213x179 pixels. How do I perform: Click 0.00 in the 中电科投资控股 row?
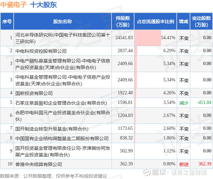coord(207,50)
